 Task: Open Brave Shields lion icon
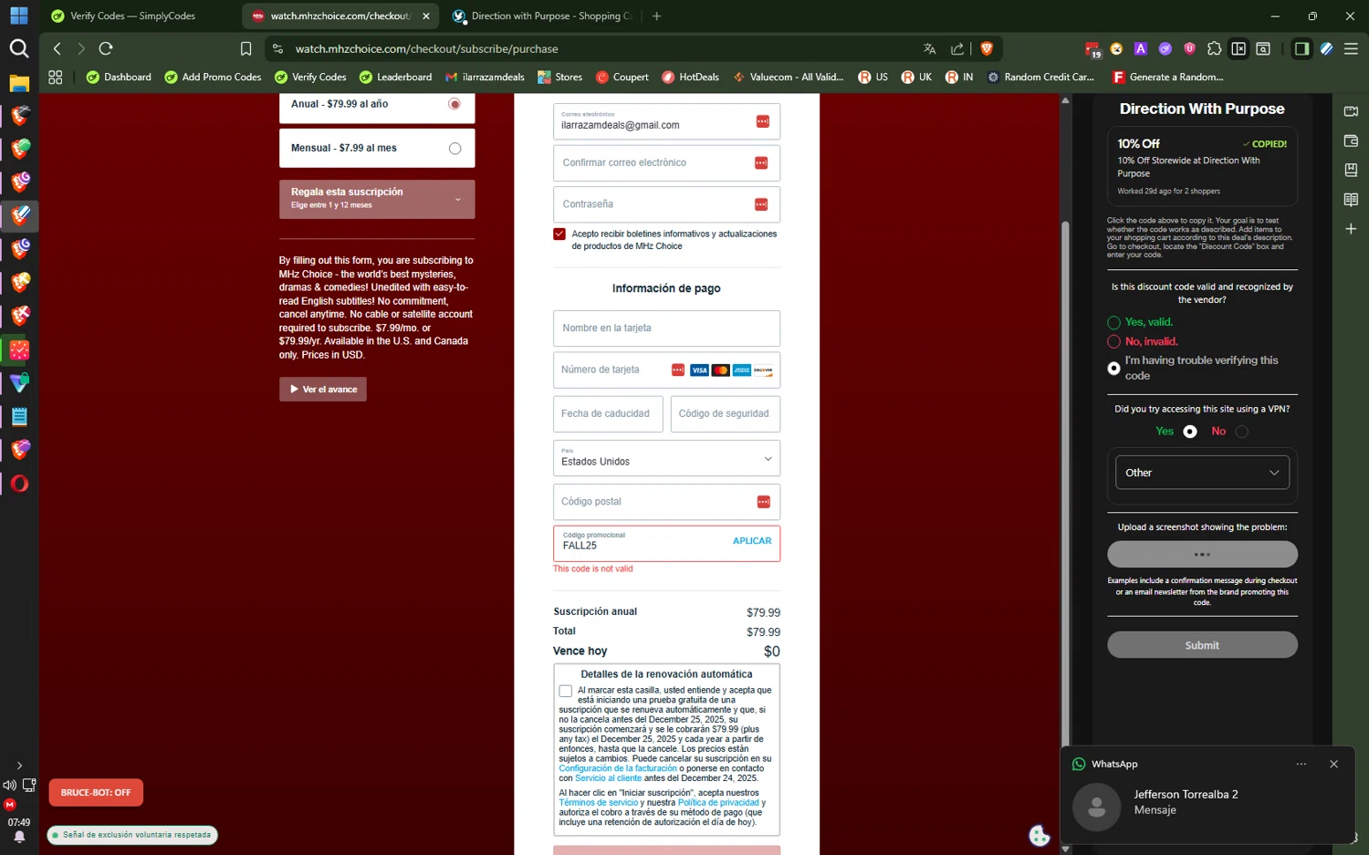click(987, 48)
